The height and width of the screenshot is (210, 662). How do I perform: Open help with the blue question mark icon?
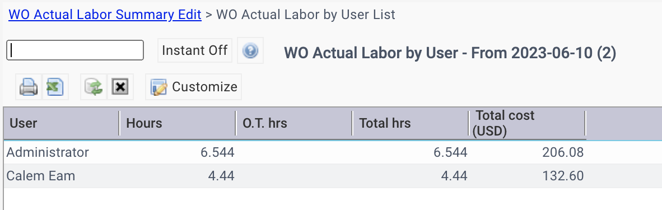(250, 51)
